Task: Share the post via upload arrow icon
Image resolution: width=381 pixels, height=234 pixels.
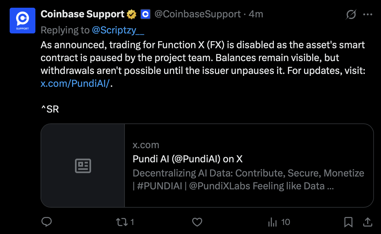Action: coord(367,222)
